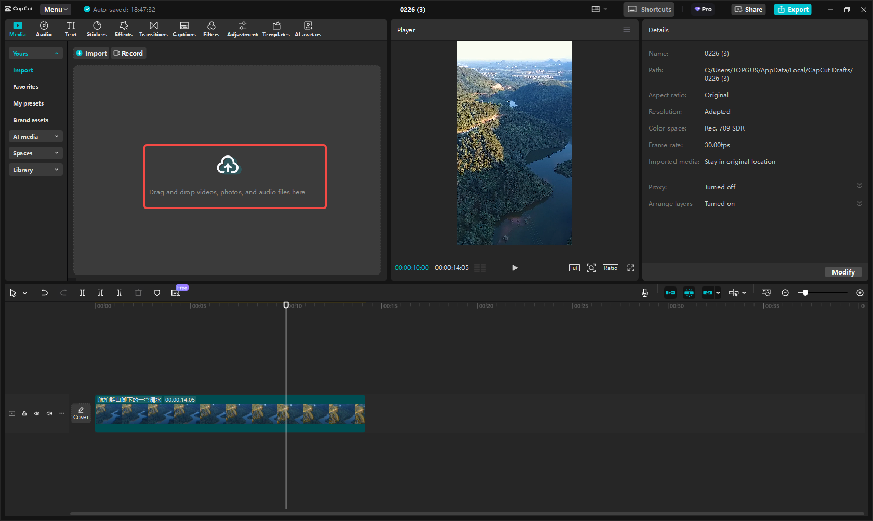The image size is (873, 521).
Task: Open the Stickers panel
Action: tap(97, 29)
